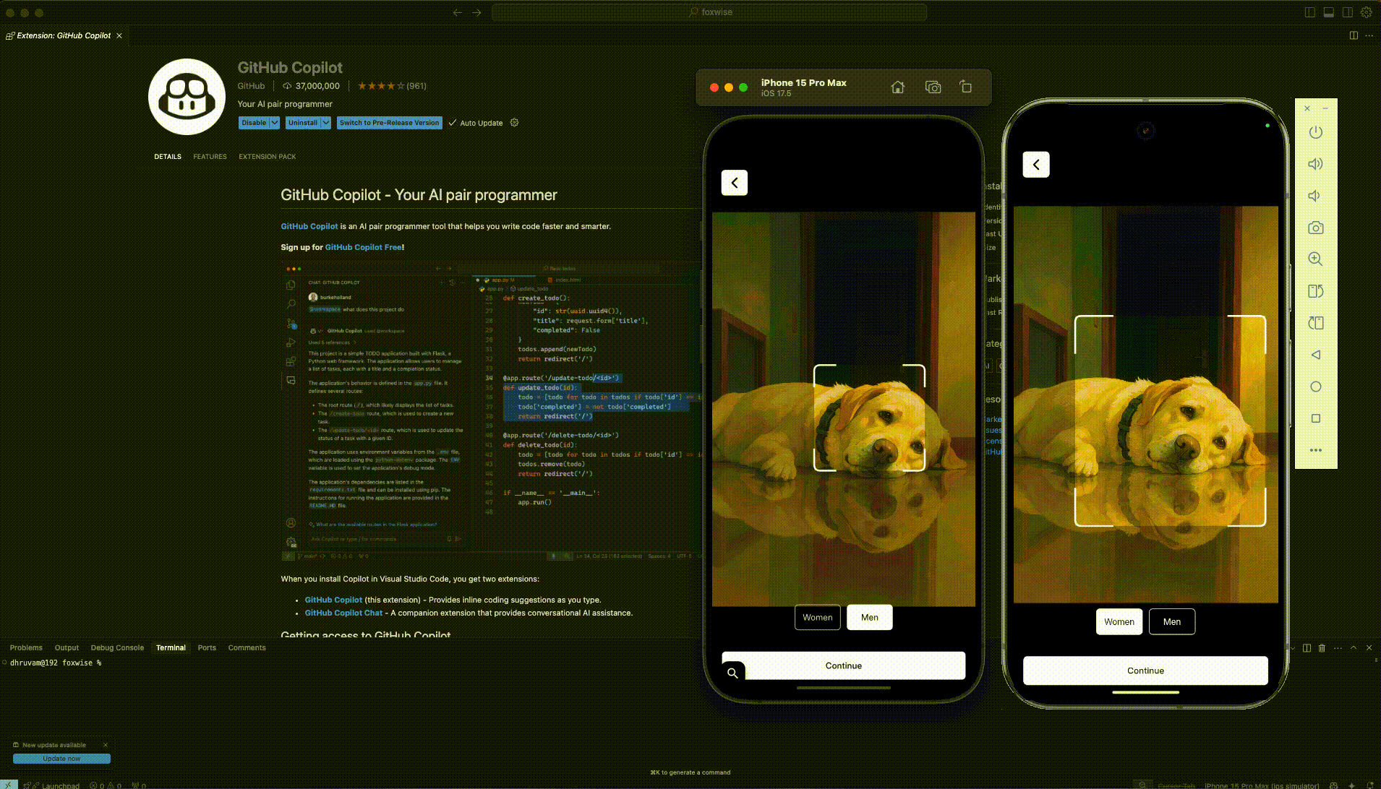Switch to the EXTENSION PACK tab
This screenshot has width=1381, height=789.
point(268,157)
